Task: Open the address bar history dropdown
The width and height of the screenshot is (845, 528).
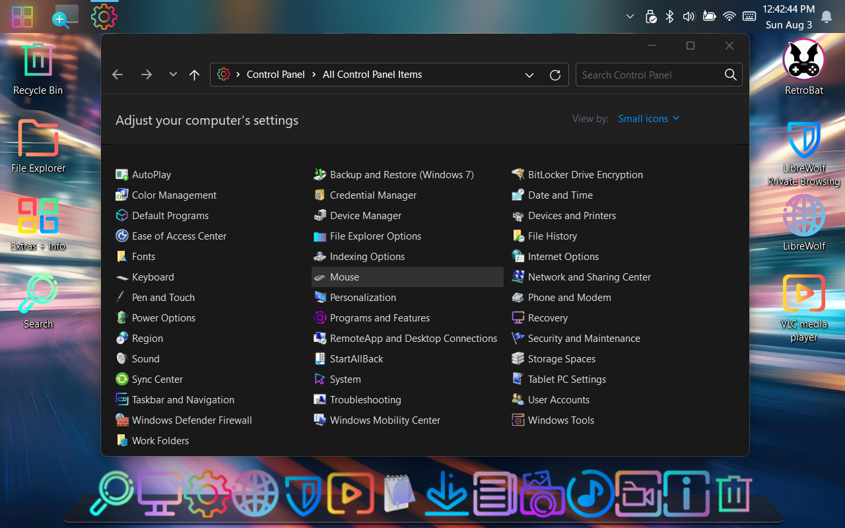Action: (529, 75)
